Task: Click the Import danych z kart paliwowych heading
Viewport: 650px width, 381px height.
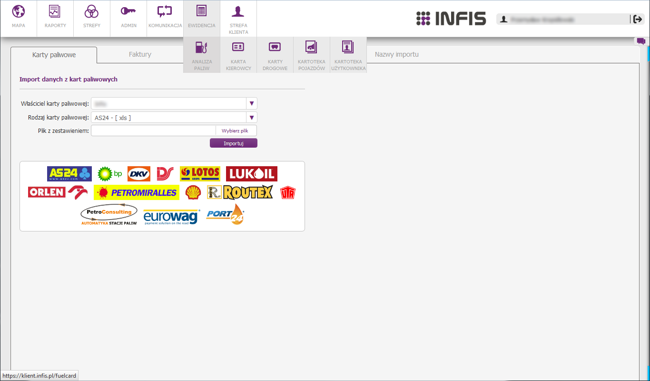Action: (x=69, y=79)
